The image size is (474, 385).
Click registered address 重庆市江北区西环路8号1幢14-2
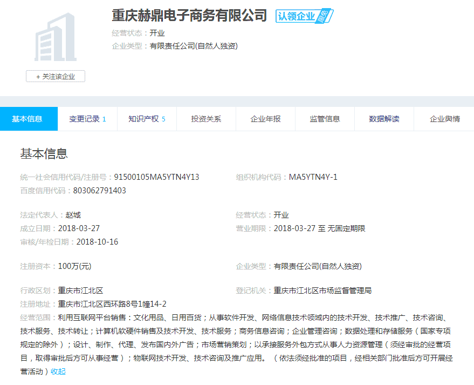coord(112,304)
